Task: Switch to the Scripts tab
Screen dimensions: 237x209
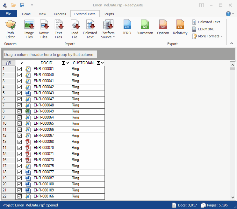Action: (109, 14)
